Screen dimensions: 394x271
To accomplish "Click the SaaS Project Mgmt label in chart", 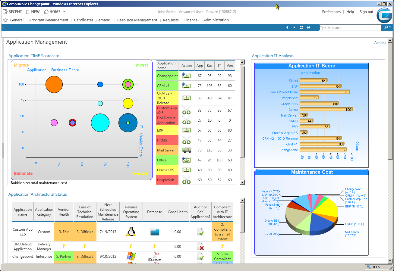I will tap(284, 92).
